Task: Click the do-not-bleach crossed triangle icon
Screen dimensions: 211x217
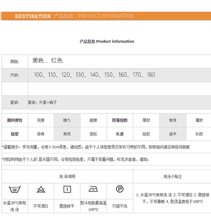Action: (41, 189)
